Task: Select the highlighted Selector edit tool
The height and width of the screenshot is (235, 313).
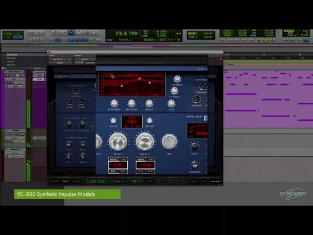Action: pyautogui.click(x=71, y=33)
